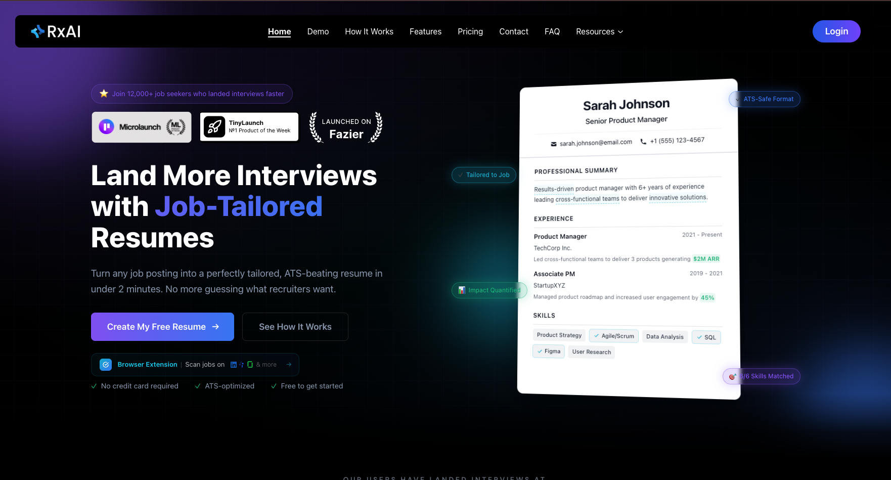Image resolution: width=891 pixels, height=480 pixels.
Task: Click the Launched on Fazier badge
Action: (x=346, y=127)
